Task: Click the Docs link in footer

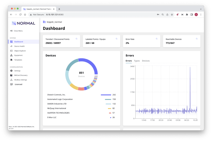Action: [x=10, y=127]
